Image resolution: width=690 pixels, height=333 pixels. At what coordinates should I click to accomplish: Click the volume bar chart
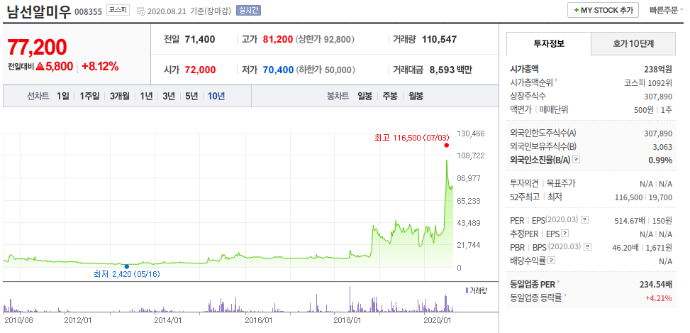[x=228, y=299]
